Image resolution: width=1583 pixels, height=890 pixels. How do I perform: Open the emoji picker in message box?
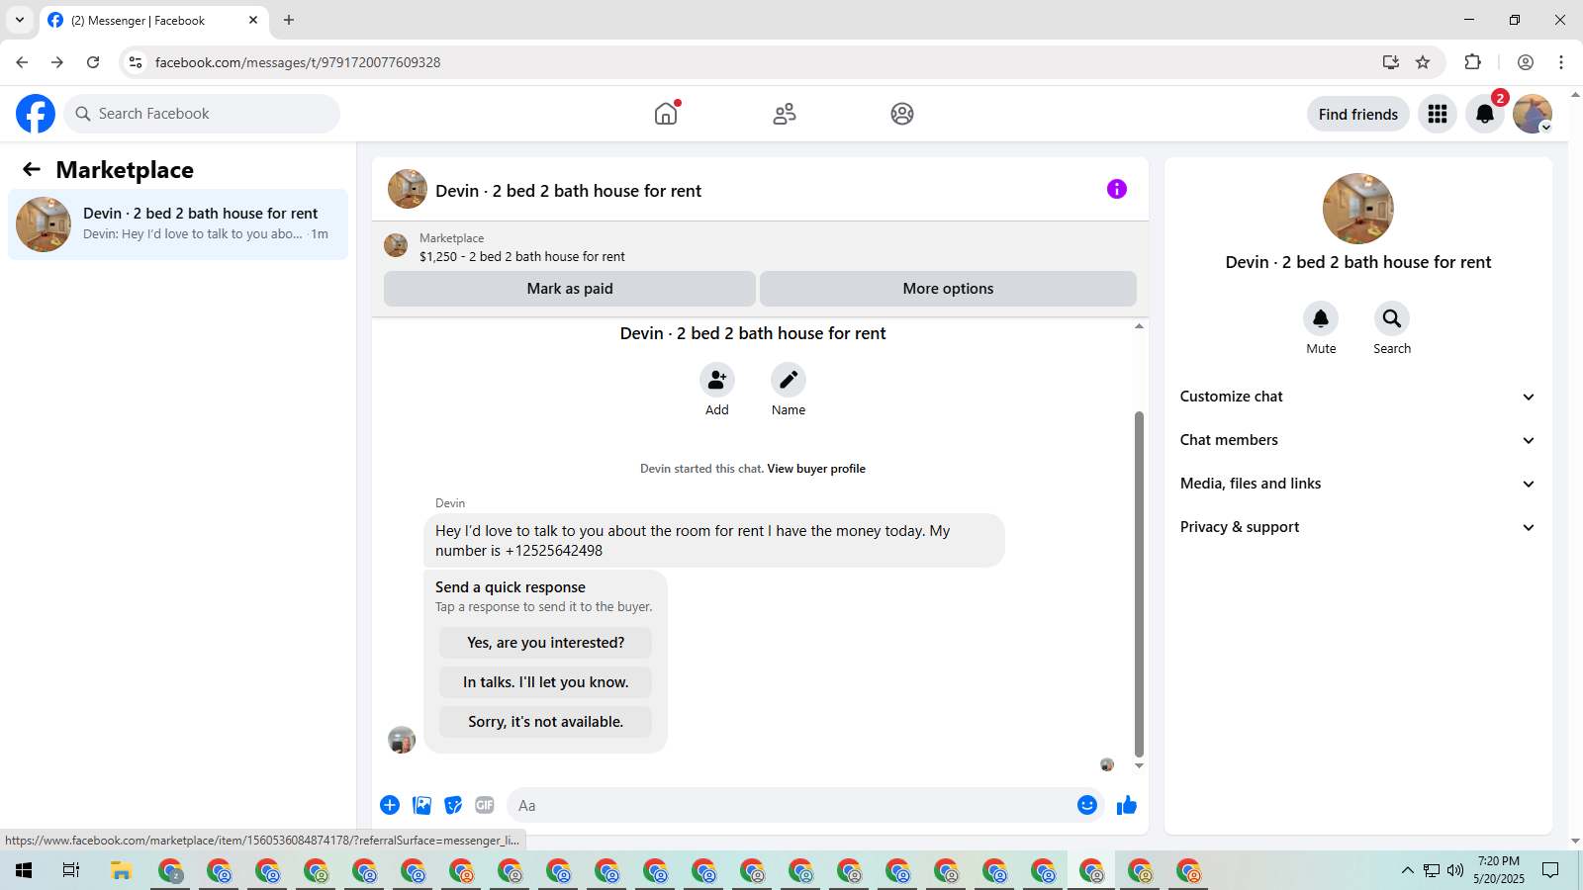pos(1087,805)
